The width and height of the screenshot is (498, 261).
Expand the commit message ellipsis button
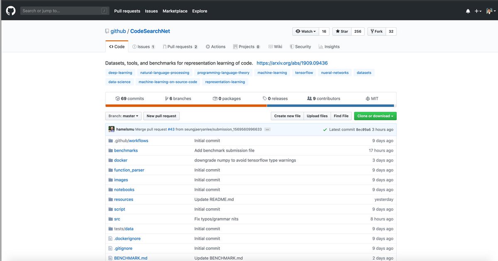click(x=267, y=129)
